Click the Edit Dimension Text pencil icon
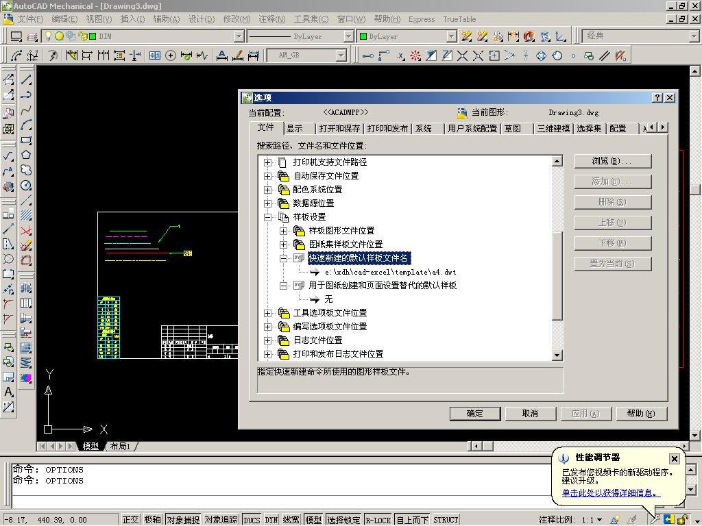This screenshot has height=526, width=702. (x=238, y=55)
